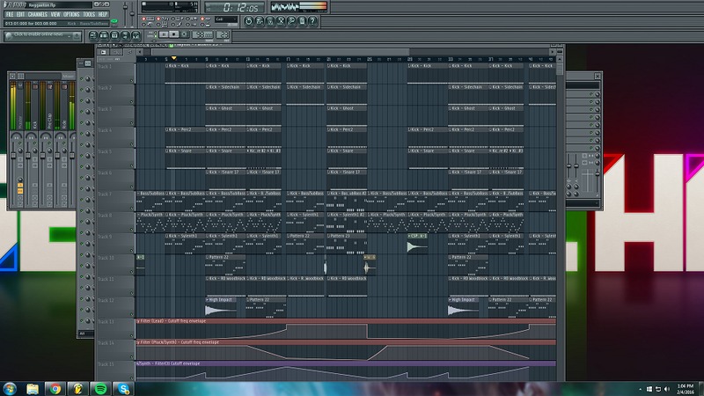Open Google Chrome from the taskbar
The height and width of the screenshot is (396, 704).
55,387
